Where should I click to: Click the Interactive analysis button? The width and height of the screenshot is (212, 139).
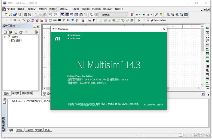[159, 20]
